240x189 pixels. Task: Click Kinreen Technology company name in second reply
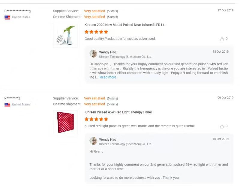pos(125,144)
